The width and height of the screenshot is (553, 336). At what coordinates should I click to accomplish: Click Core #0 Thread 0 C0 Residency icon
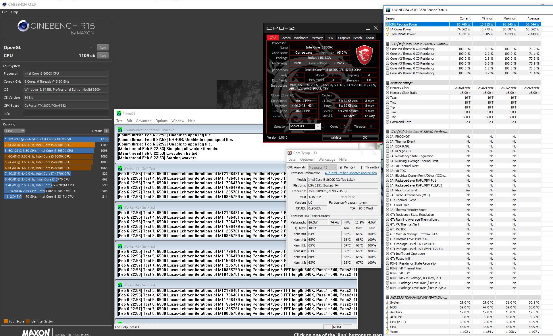click(x=388, y=49)
